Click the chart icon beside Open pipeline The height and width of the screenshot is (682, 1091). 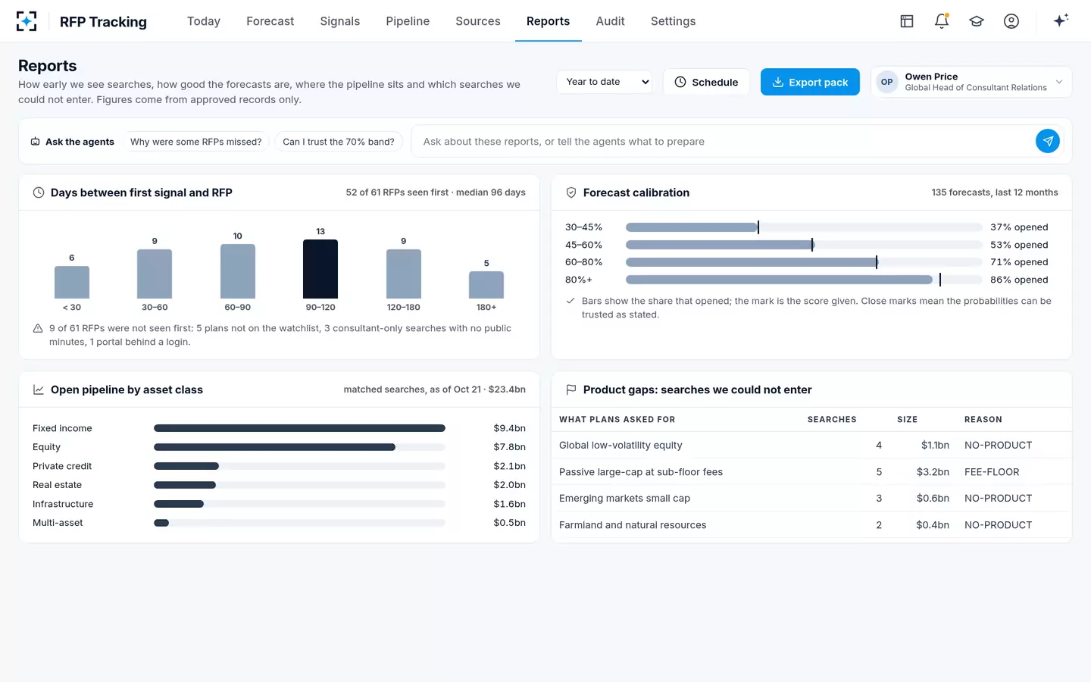[39, 389]
